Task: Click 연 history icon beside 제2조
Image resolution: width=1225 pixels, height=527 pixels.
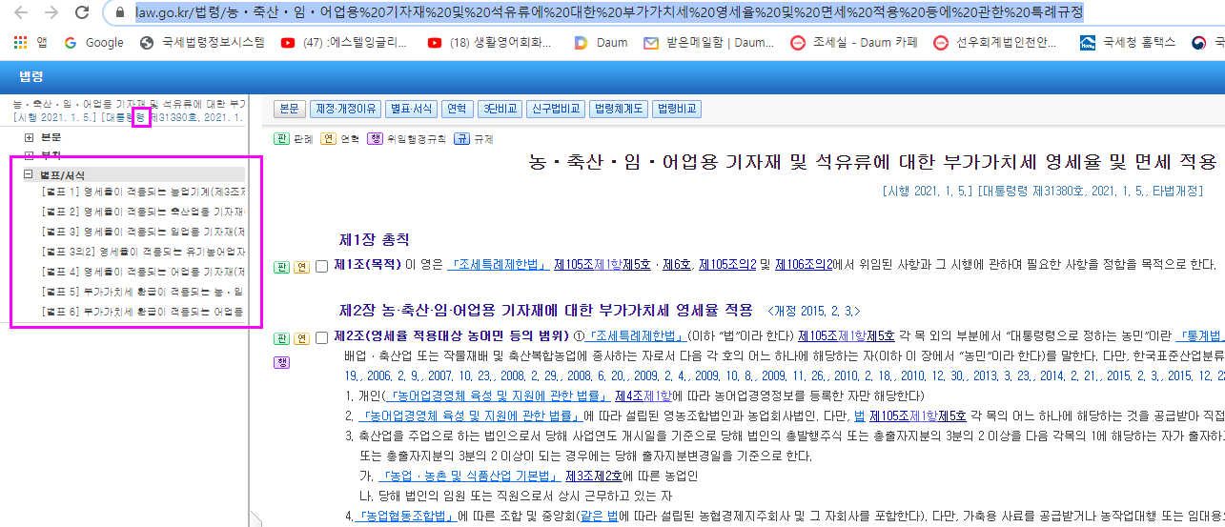Action: (301, 337)
